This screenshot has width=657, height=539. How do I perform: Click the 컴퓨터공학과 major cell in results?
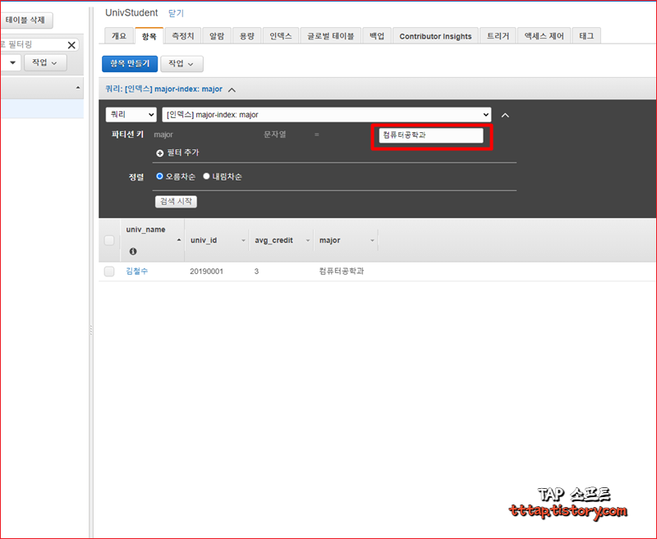(342, 272)
